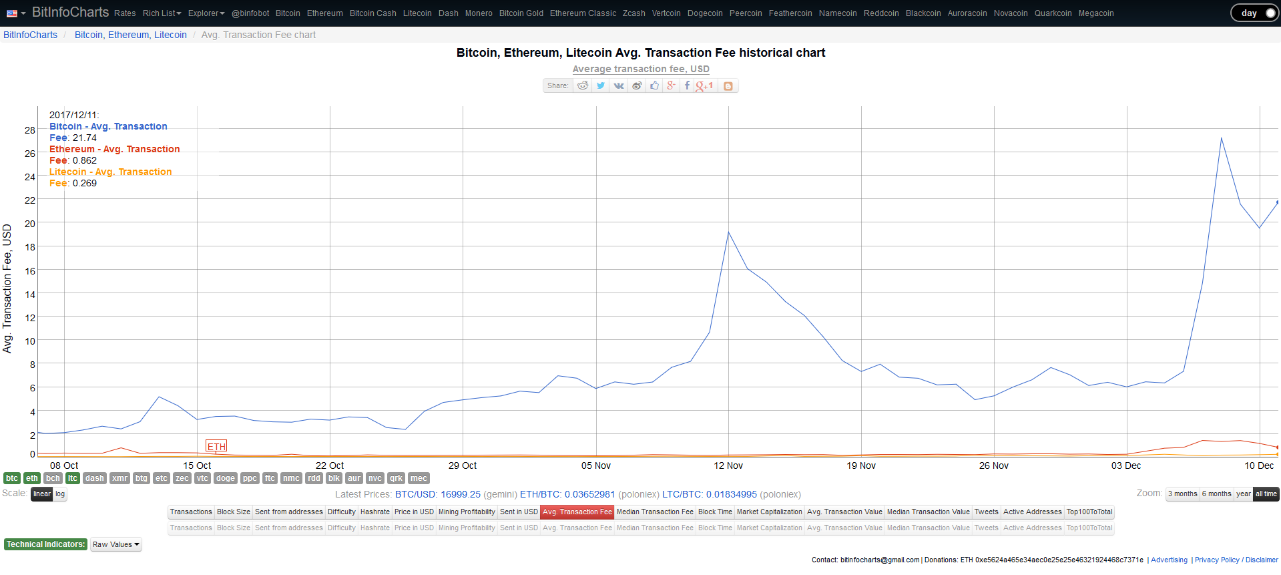The width and height of the screenshot is (1281, 575).
Task: Open Monero from the top navigation
Action: point(479,13)
